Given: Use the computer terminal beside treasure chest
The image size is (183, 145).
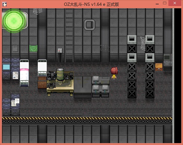Looking at the screenshot, I should 168,62.
